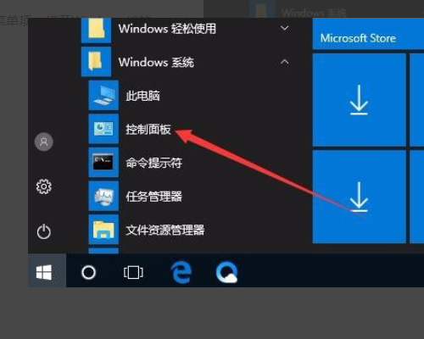Open Cortana search circle on taskbar

click(88, 273)
